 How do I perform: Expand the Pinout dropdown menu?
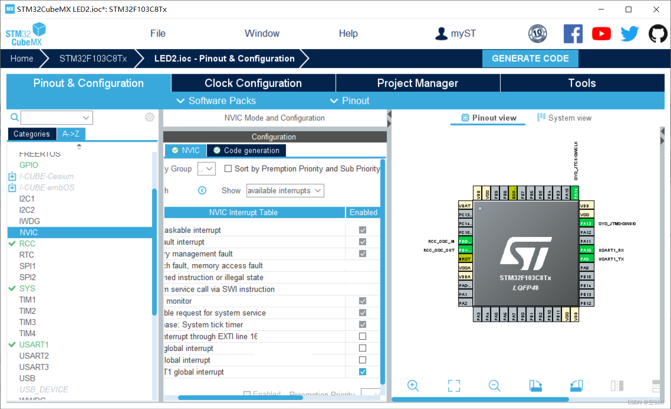[349, 101]
